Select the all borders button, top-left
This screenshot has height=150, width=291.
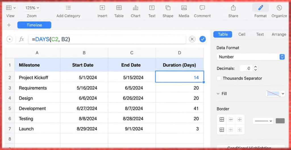222,120
